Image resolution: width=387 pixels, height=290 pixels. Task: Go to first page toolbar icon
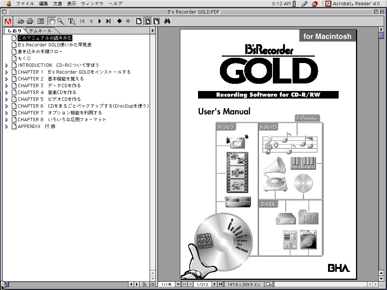point(82,21)
